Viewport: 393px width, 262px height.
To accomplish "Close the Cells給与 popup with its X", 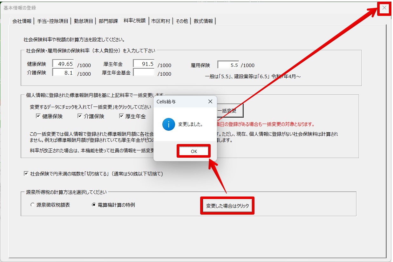I will coord(210,101).
